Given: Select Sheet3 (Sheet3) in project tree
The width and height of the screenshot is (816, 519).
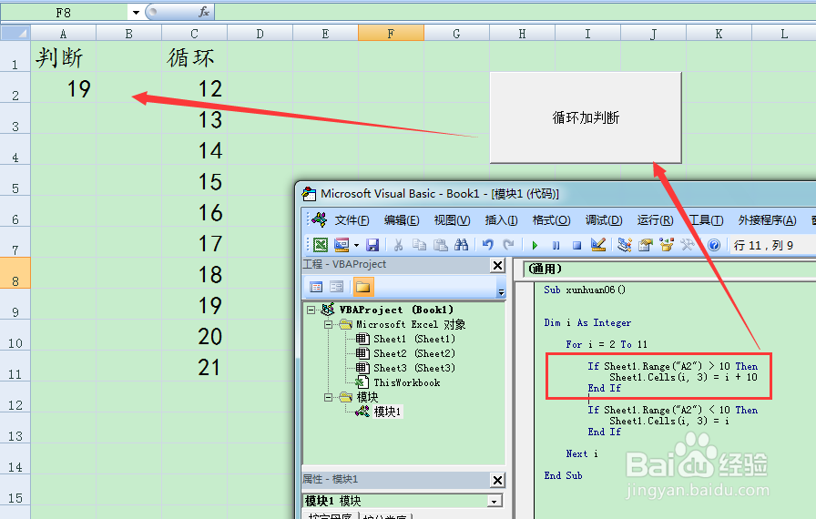Looking at the screenshot, I should pyautogui.click(x=414, y=368).
